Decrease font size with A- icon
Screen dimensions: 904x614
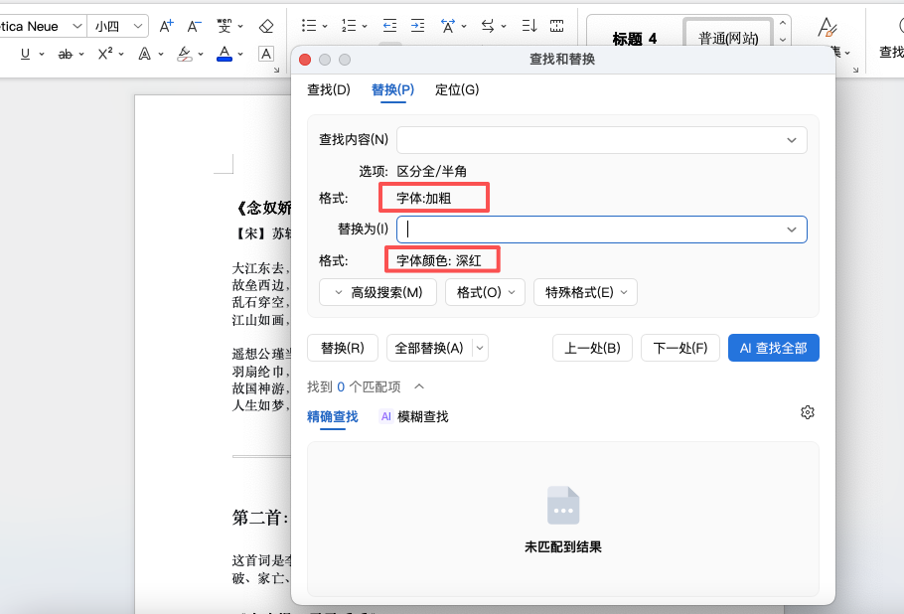click(x=195, y=26)
